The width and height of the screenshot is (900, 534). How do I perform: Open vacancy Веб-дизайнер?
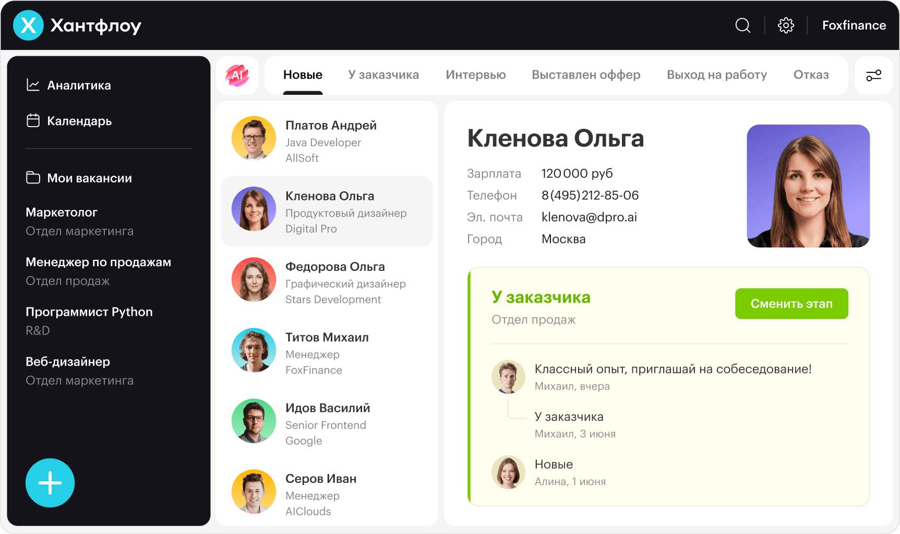click(68, 362)
